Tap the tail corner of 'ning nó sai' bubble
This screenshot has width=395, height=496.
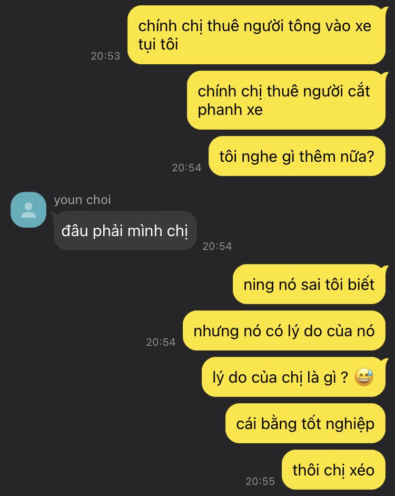coord(384,268)
